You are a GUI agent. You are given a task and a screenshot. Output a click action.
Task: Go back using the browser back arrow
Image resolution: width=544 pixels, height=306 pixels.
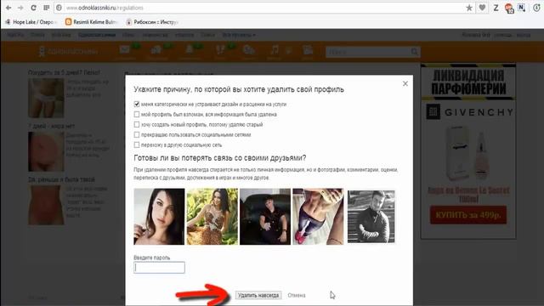pyautogui.click(x=8, y=8)
